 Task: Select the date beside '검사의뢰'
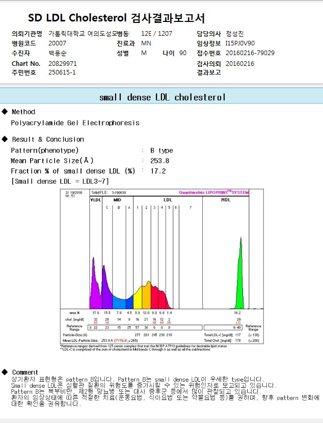click(x=240, y=64)
